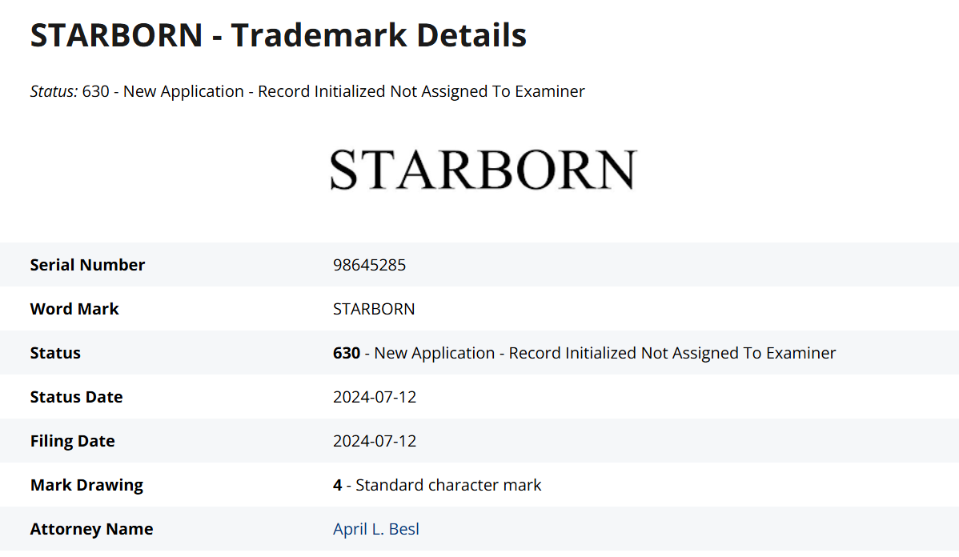959x557 pixels.
Task: Click the STARBORN - Trademark Details heading
Action: (279, 36)
